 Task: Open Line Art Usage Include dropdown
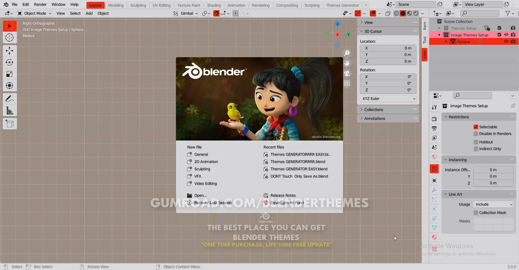click(x=493, y=204)
